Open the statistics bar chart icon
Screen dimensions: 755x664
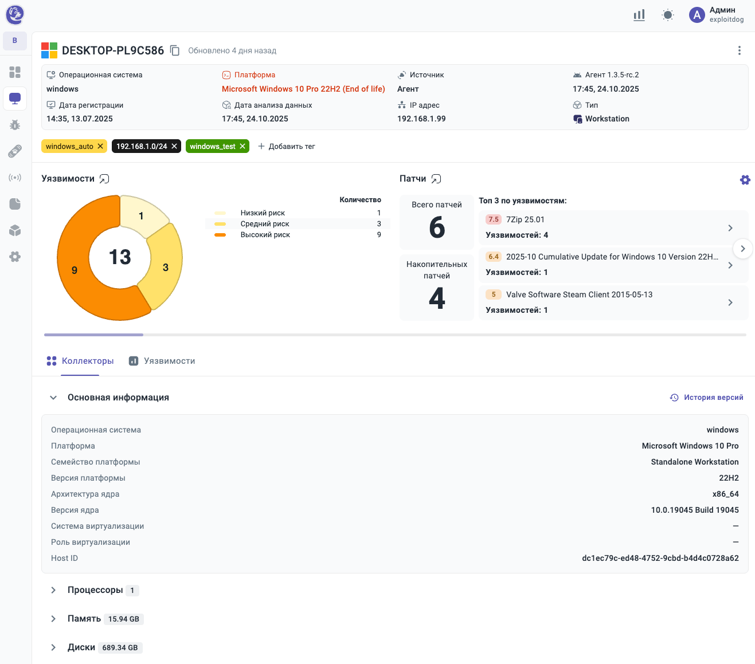point(639,15)
